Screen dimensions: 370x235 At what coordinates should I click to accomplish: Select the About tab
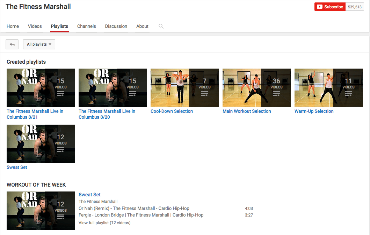coord(142,26)
